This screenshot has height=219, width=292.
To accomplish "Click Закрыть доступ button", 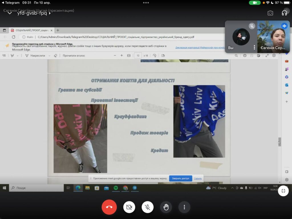I will tap(181, 179).
